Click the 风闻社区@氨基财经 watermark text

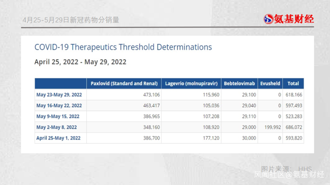pos(289,174)
